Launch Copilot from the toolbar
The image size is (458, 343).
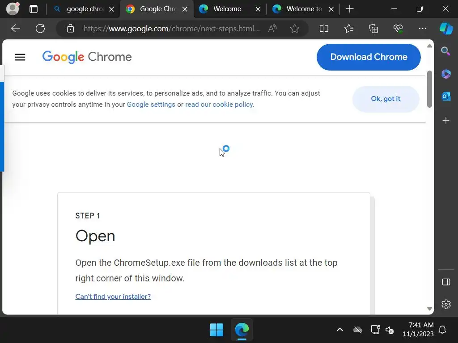(446, 28)
